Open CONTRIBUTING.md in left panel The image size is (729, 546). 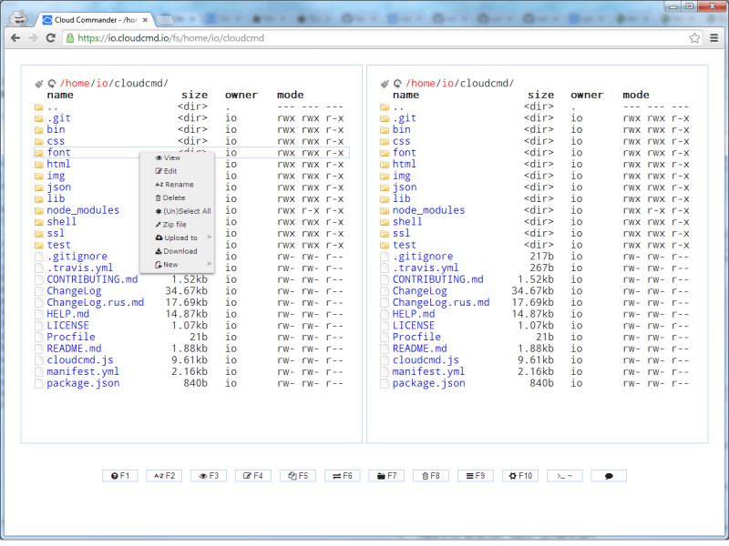[92, 280]
